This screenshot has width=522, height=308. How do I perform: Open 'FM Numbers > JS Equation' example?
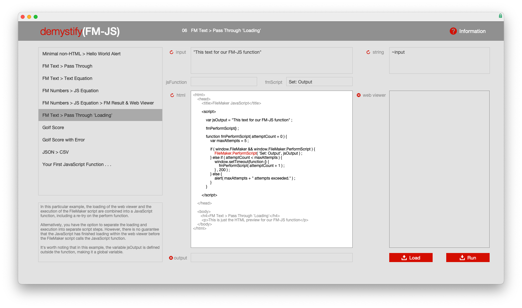pyautogui.click(x=70, y=91)
